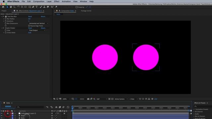212x119 pixels.
Task: Click the timeline current-time indicator
Action: (73, 108)
